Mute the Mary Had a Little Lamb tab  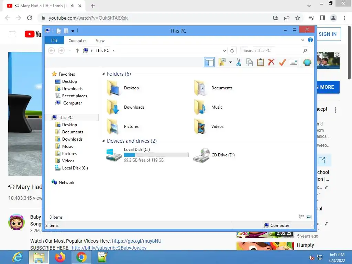(72, 6)
